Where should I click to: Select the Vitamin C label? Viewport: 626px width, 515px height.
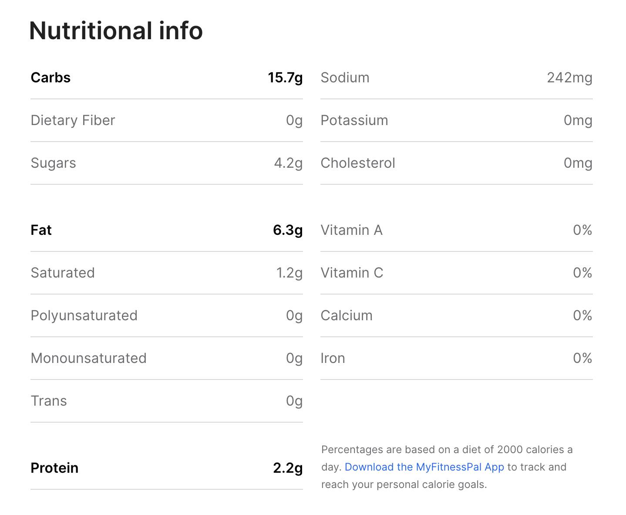[352, 273]
